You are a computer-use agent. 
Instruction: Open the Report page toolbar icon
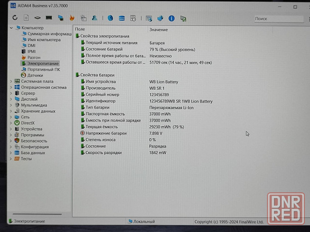pyautogui.click(x=26, y=18)
